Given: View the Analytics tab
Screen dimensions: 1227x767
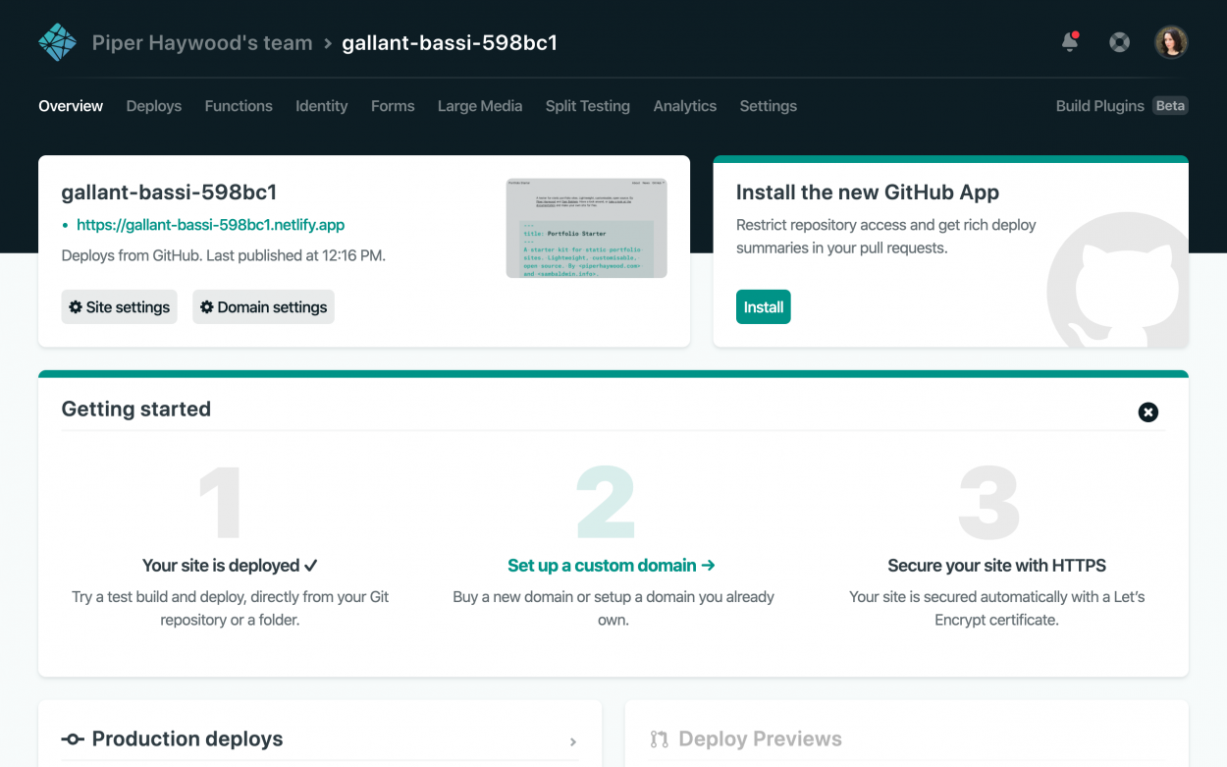Looking at the screenshot, I should (685, 106).
